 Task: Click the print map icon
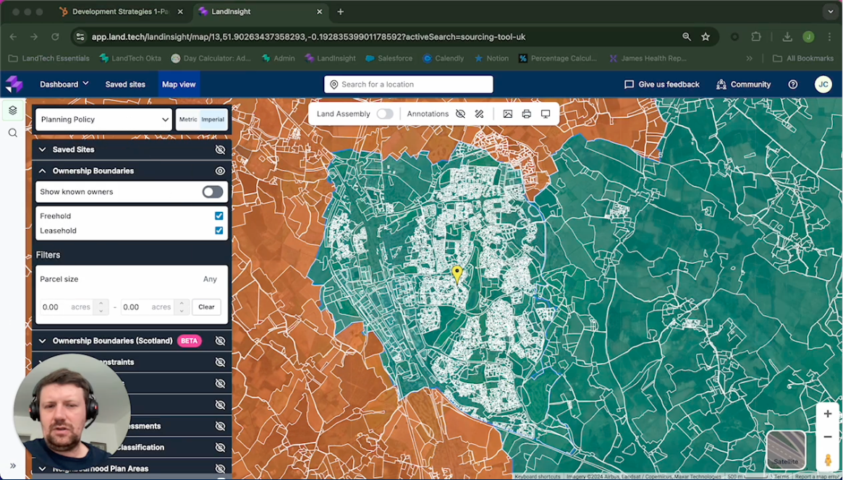pyautogui.click(x=526, y=113)
